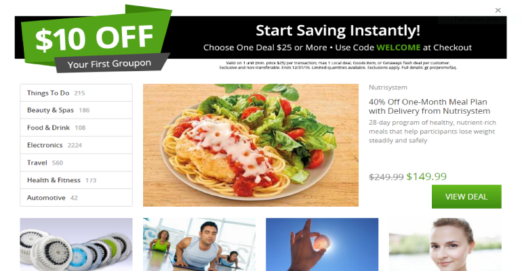Click the WELCOME promo code text
The width and height of the screenshot is (522, 271).
(398, 47)
